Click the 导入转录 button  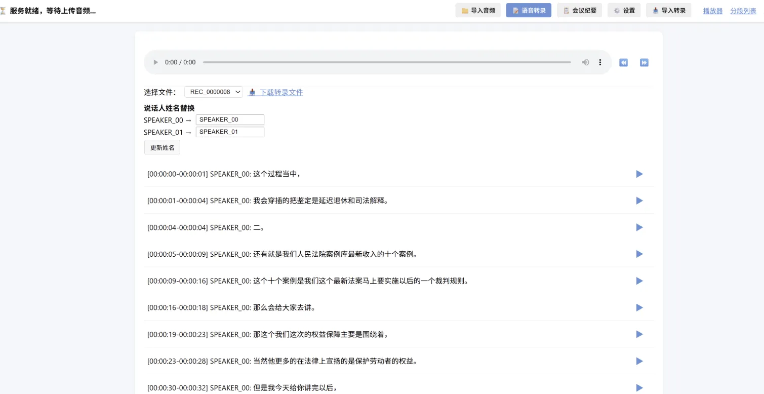(668, 10)
